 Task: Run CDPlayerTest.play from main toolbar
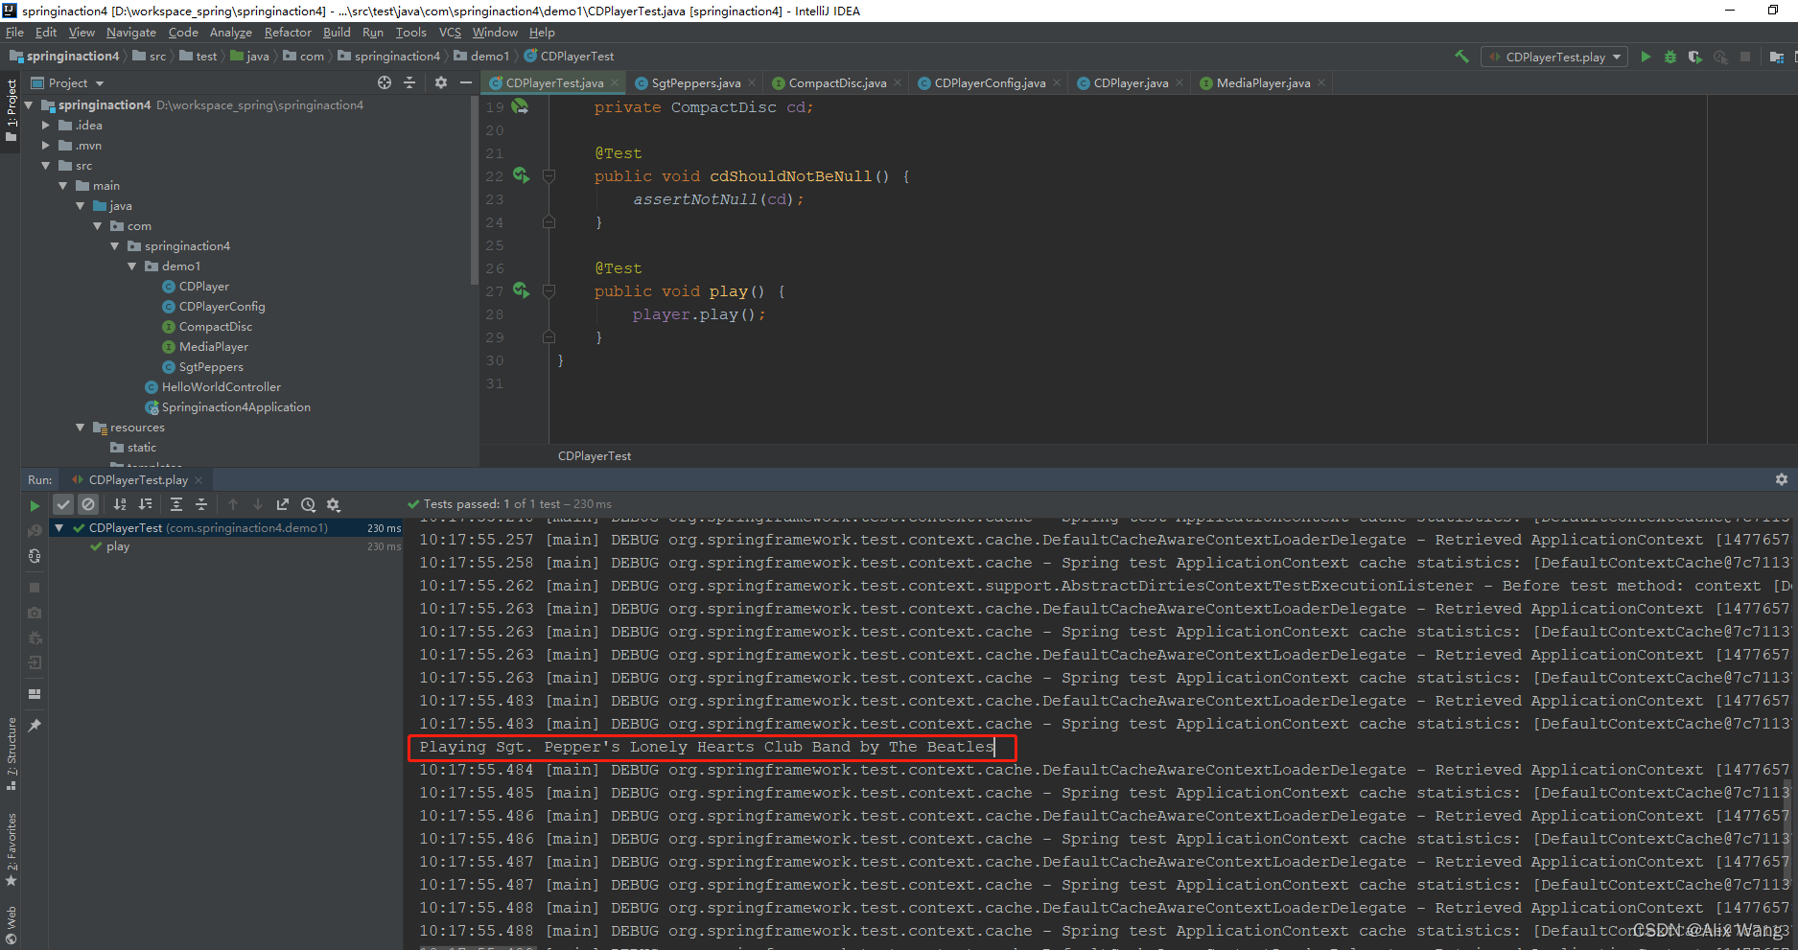[x=1646, y=57]
